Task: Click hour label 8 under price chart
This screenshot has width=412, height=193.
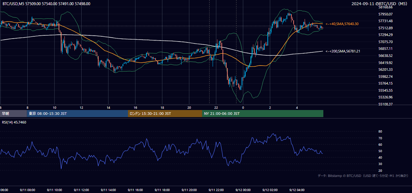Action: pyautogui.click(x=27, y=108)
